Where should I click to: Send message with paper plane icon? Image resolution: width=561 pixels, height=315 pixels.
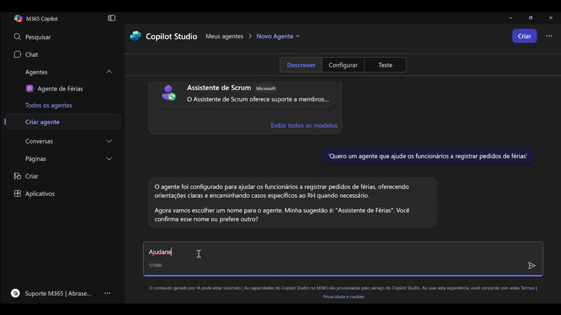[x=532, y=266]
